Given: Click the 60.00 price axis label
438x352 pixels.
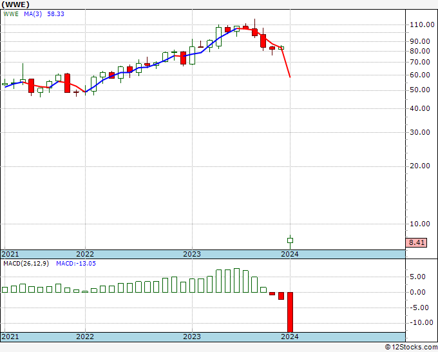Looking at the screenshot, I should [x=419, y=75].
